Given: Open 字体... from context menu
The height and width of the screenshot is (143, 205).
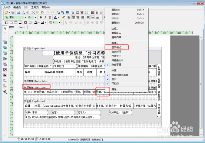Looking at the screenshot, I should pyautogui.click(x=126, y=43).
